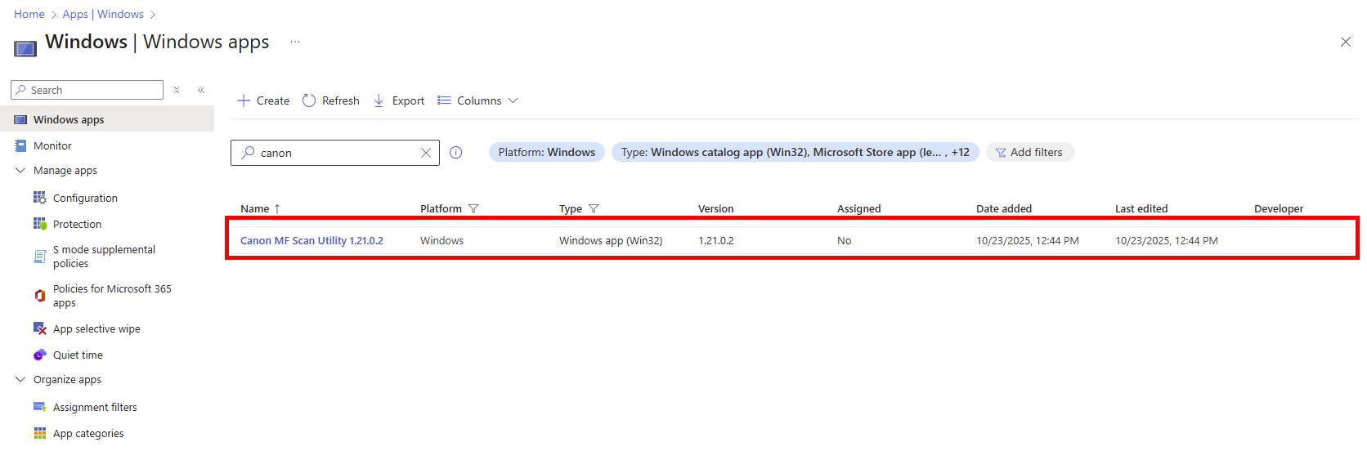Refresh the apps list
The width and height of the screenshot is (1367, 451).
tap(331, 100)
